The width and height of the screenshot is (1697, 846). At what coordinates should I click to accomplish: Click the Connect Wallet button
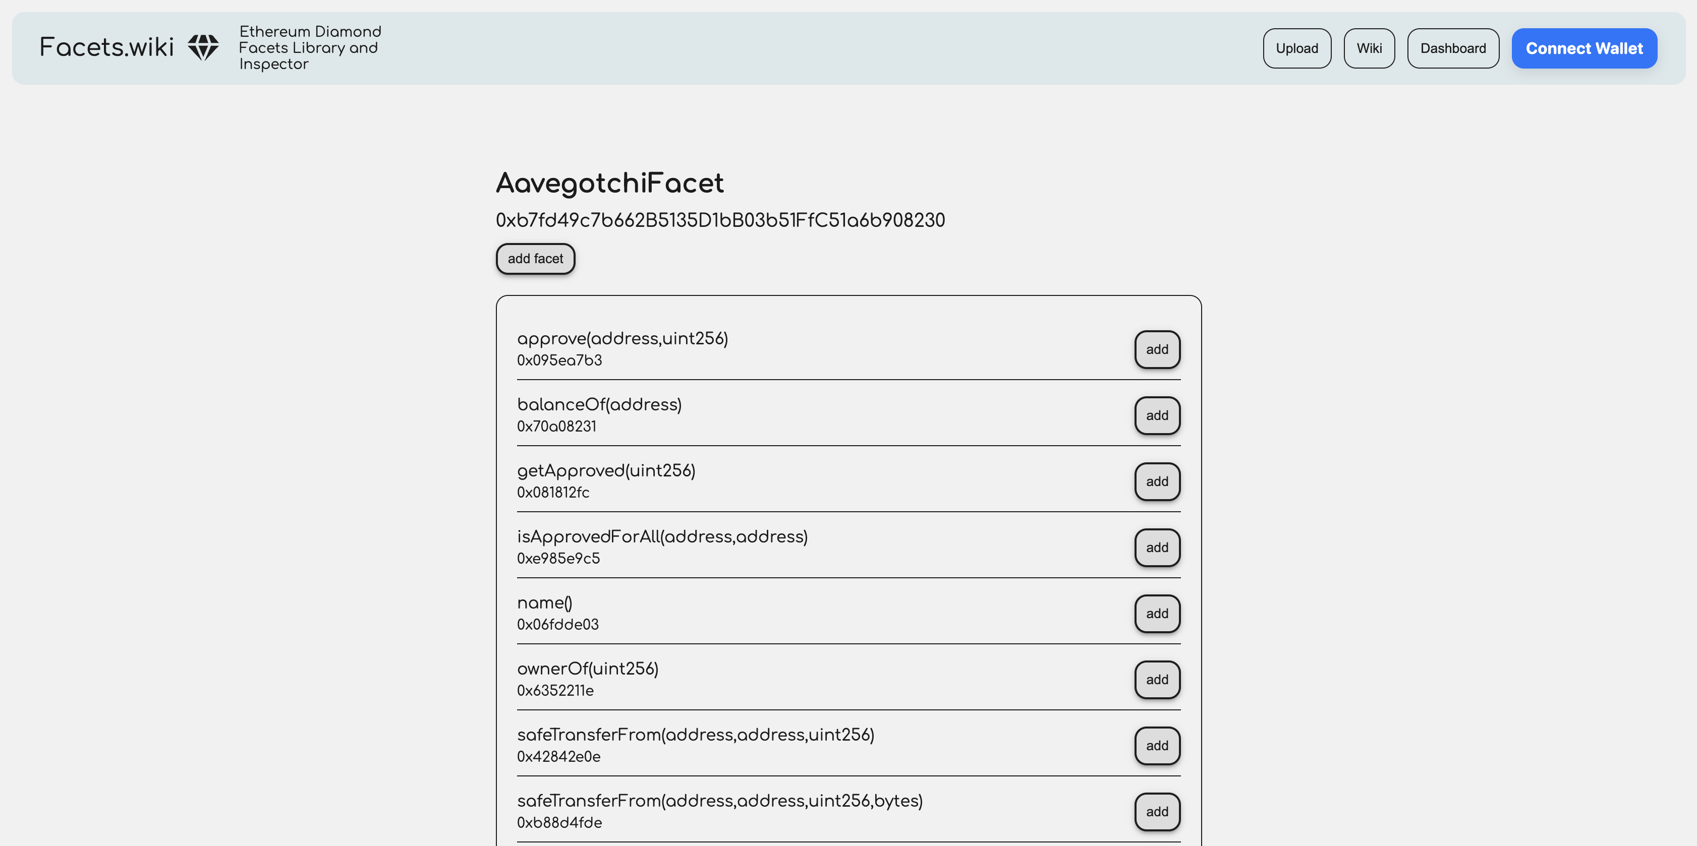(x=1585, y=47)
